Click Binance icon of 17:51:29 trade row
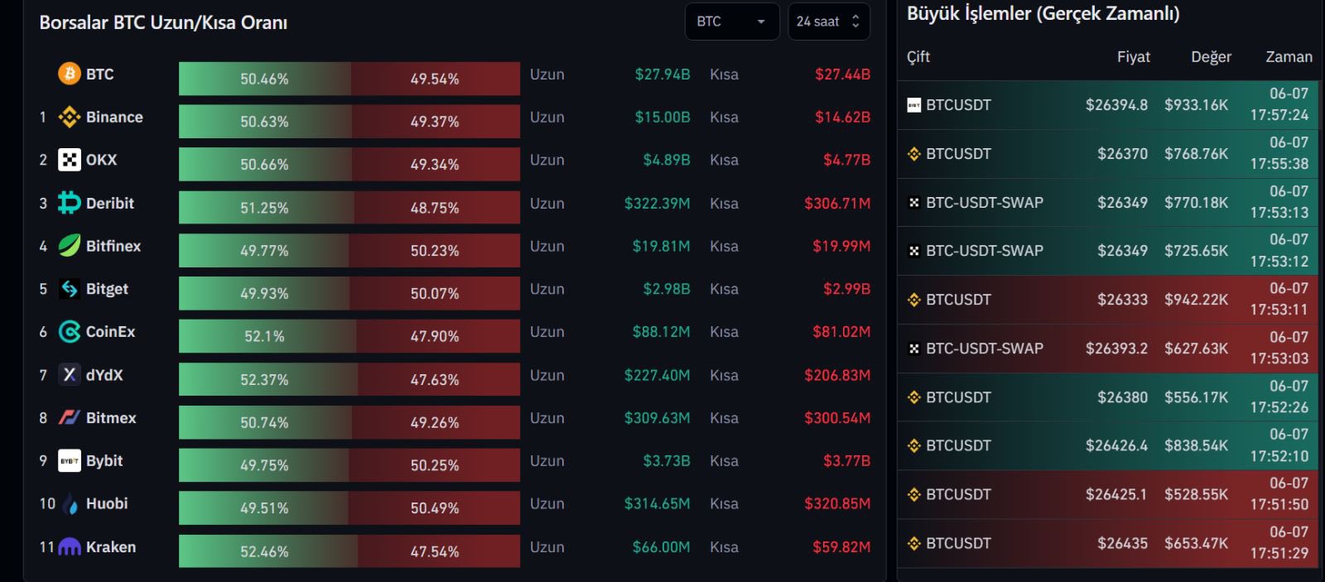 coord(914,543)
